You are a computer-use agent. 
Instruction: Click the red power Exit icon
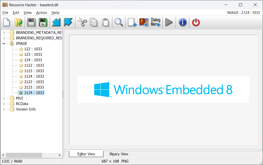click(x=196, y=22)
